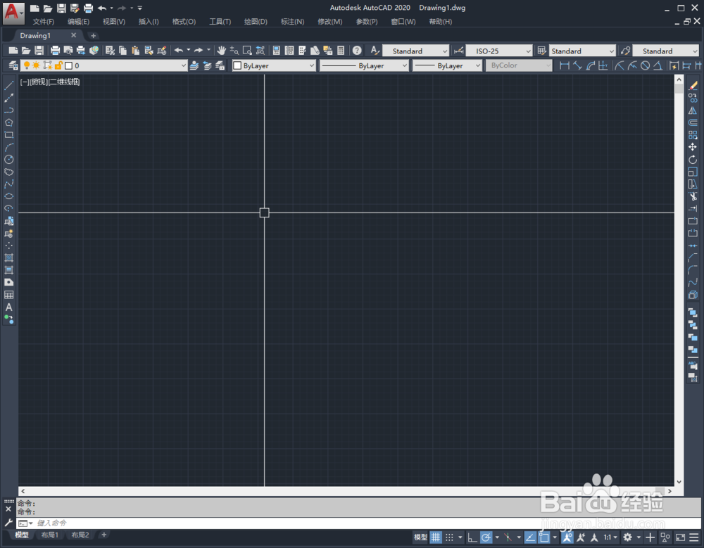Open the 文件(F) menu

(x=44, y=22)
